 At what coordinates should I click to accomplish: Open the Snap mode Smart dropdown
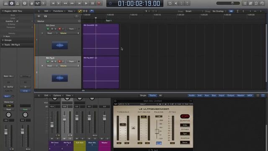(x=194, y=11)
